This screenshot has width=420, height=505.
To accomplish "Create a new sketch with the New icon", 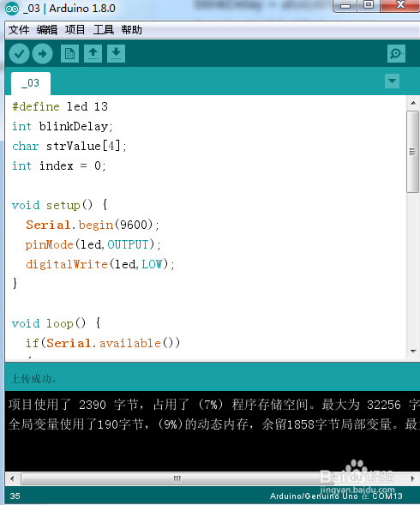I will [x=70, y=53].
